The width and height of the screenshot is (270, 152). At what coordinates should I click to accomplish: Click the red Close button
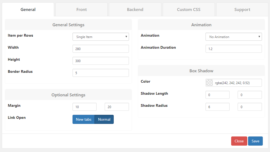(239, 141)
